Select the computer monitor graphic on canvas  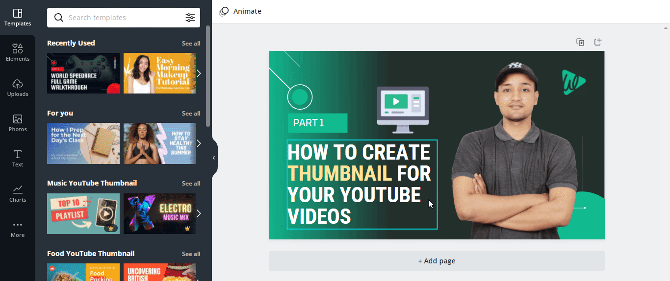[403, 110]
